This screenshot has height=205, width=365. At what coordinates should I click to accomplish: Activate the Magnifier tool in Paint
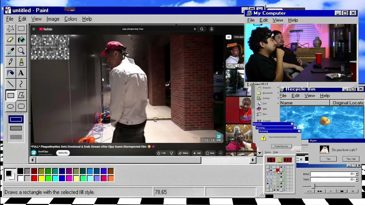coord(21,51)
